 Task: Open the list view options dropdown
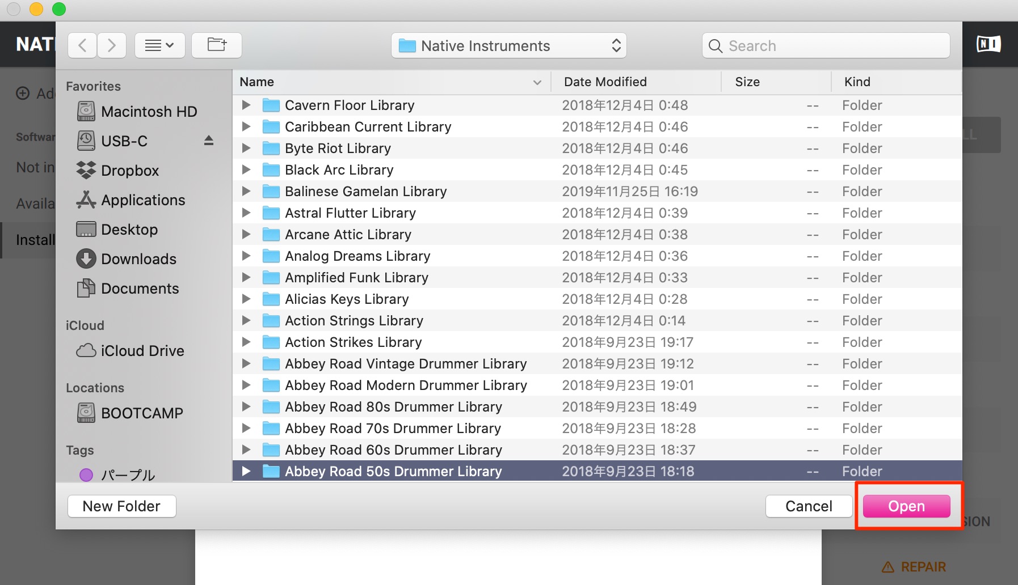[159, 45]
